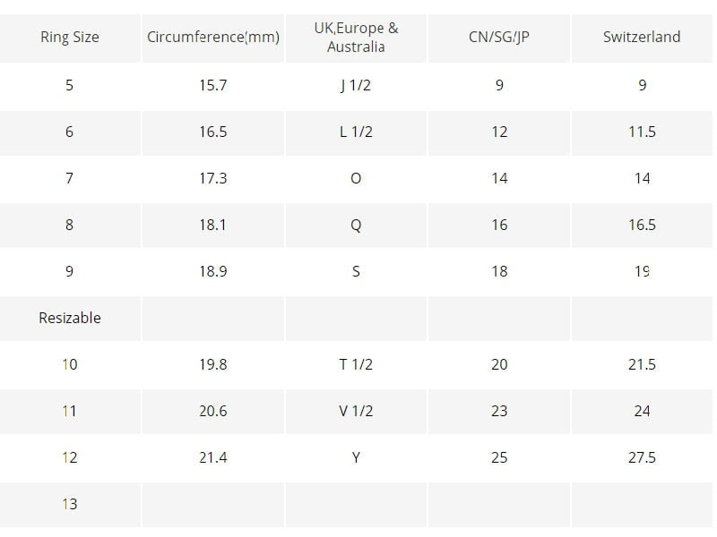Click the Circumference(mm) column header
This screenshot has height=537, width=717.
213,37
